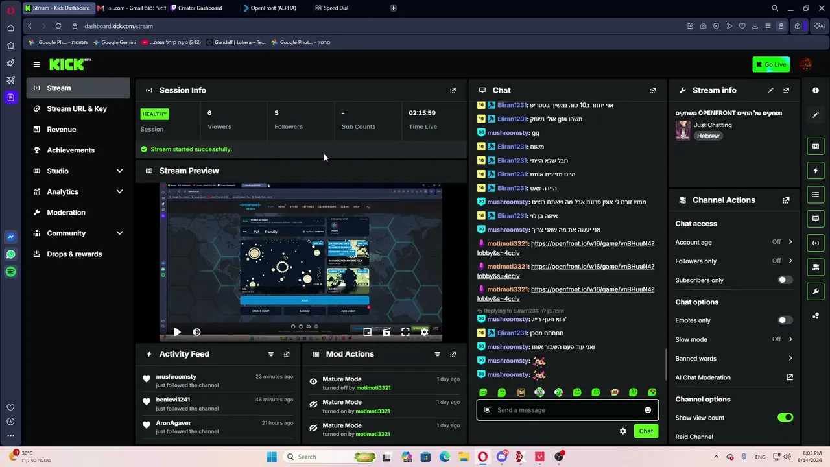Click the Stream Preview video thumbnail
Screen dimensions: 830x467
(301, 262)
